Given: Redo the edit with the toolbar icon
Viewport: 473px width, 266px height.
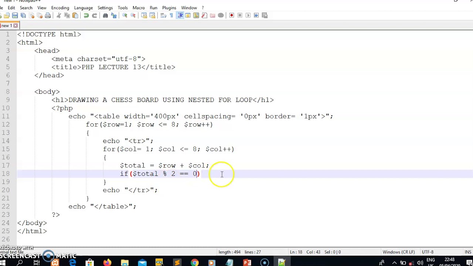Looking at the screenshot, I should pyautogui.click(x=94, y=15).
